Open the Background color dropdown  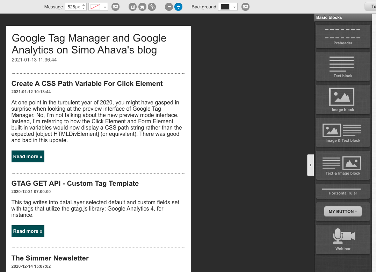(234, 7)
